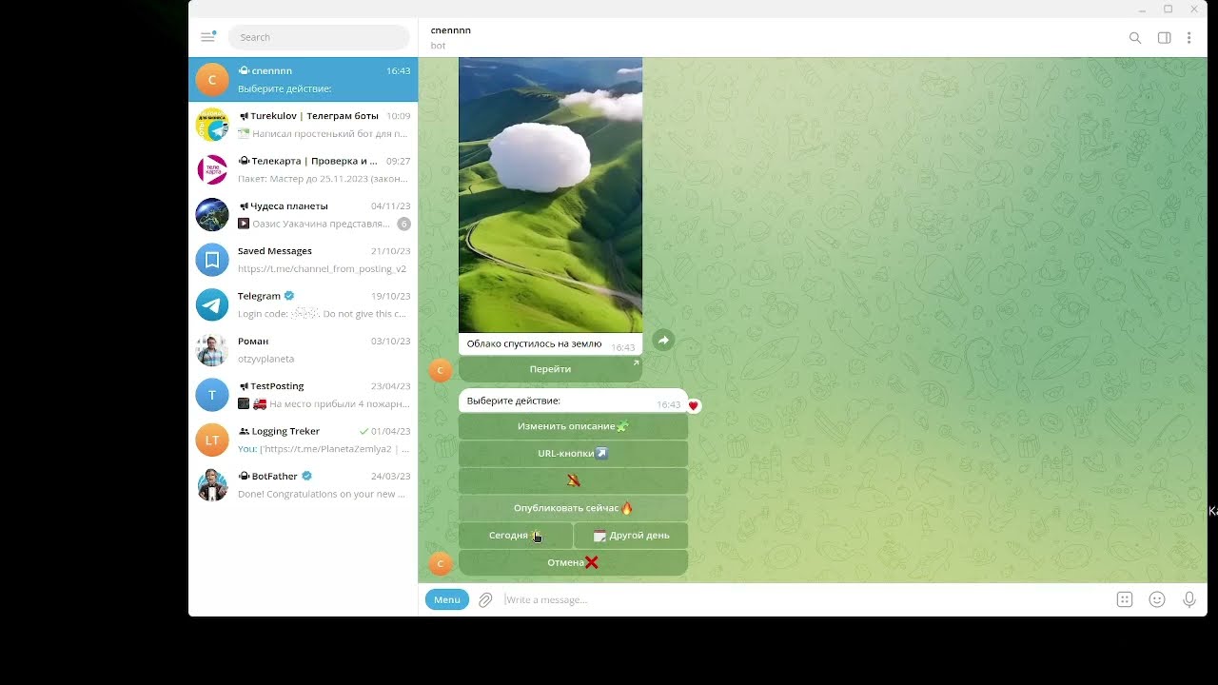Open the emoji picker smiley icon
The height and width of the screenshot is (685, 1218).
pos(1157,599)
